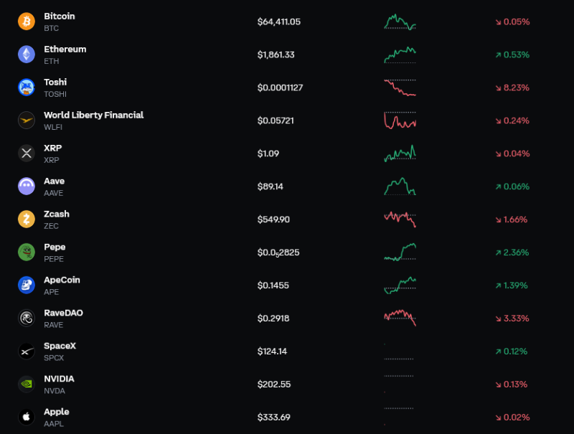Viewport: 574px width, 434px height.
Task: Select the XRP price $1.09
Action: 268,154
